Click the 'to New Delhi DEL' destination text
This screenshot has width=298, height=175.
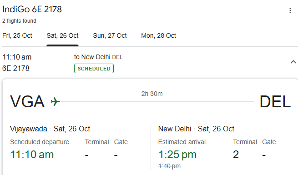point(98,57)
